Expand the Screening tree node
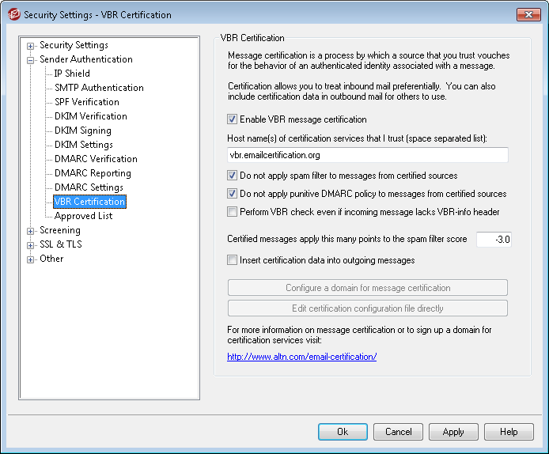Screen dimensions: 549x454 31,230
